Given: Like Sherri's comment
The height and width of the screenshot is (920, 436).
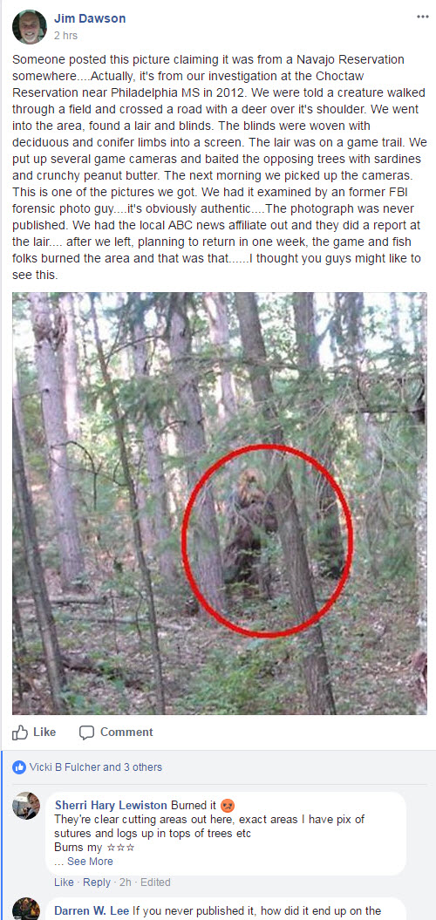Looking at the screenshot, I should pos(64,883).
